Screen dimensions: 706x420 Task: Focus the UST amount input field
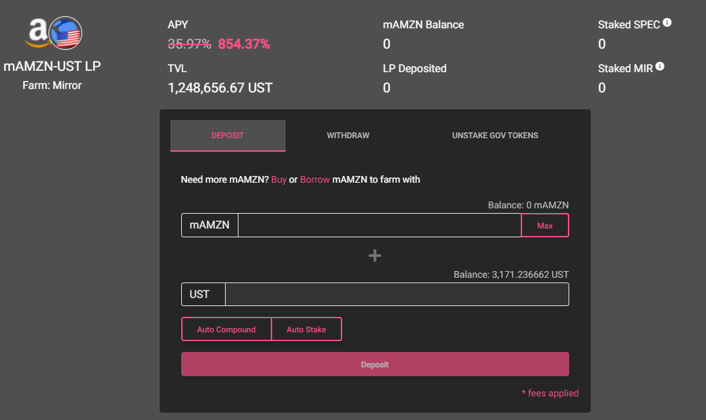(x=397, y=295)
